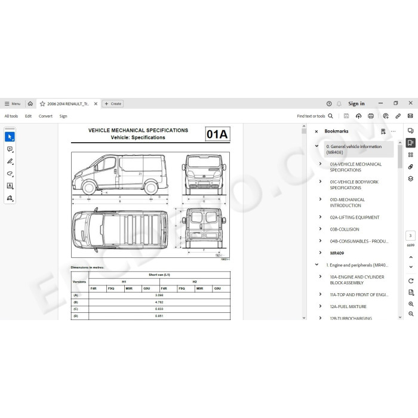Choose the Draw freehand loop tool
This screenshot has width=418, height=418.
point(10,174)
